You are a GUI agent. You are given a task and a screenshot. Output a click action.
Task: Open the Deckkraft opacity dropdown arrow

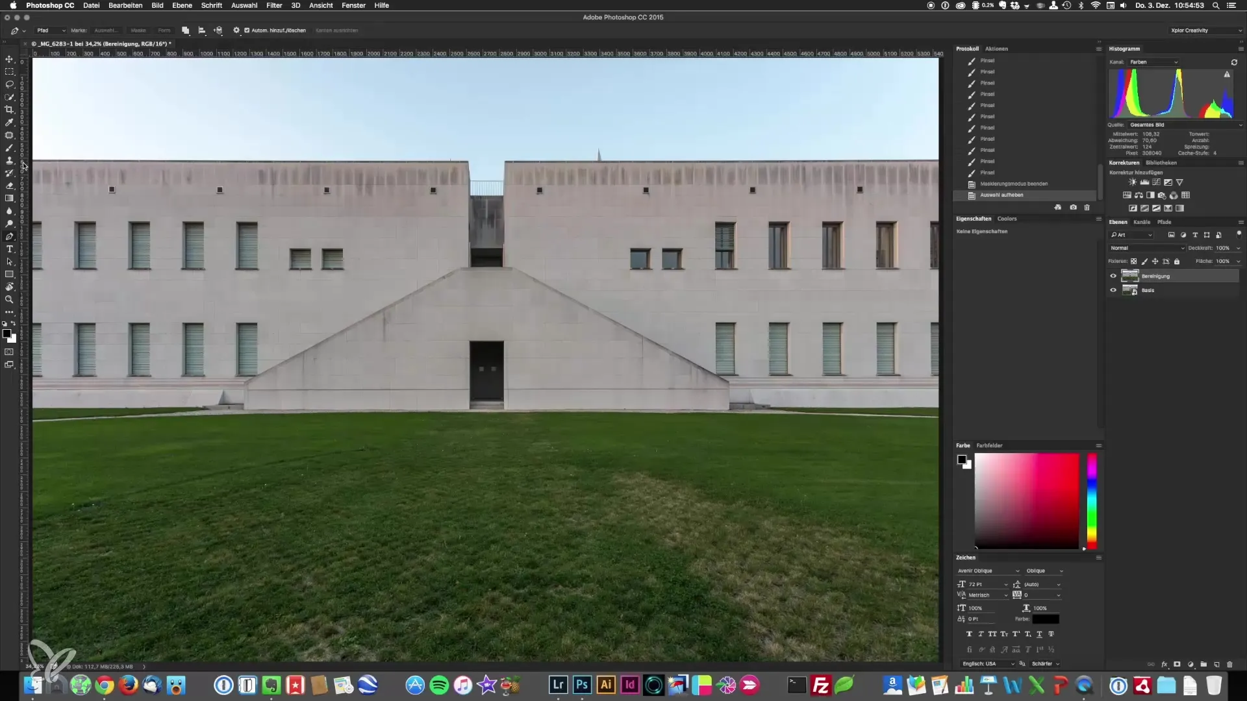(1238, 248)
